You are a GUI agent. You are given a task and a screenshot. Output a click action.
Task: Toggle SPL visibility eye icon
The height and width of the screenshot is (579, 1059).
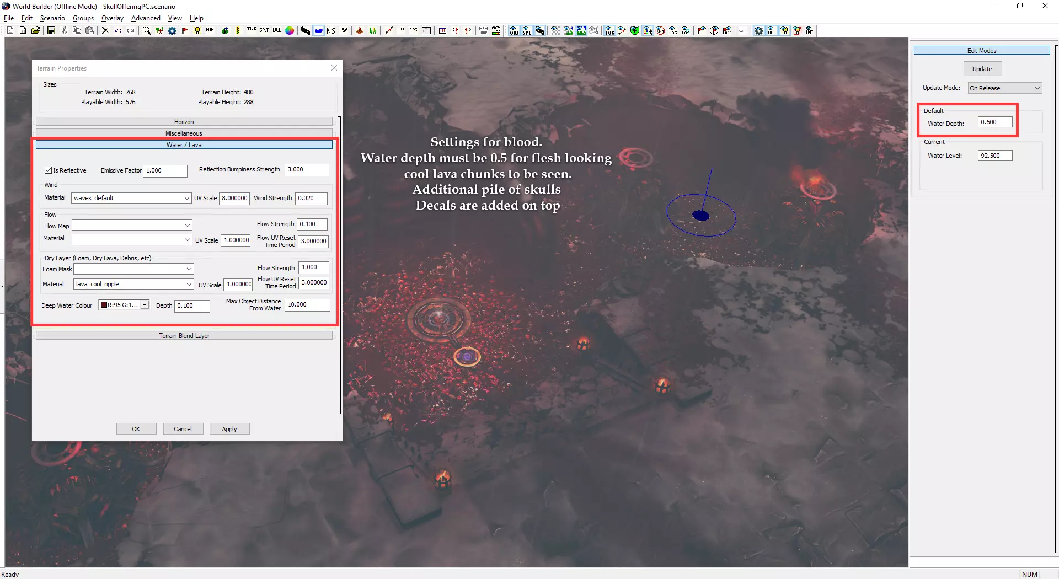[x=527, y=31]
